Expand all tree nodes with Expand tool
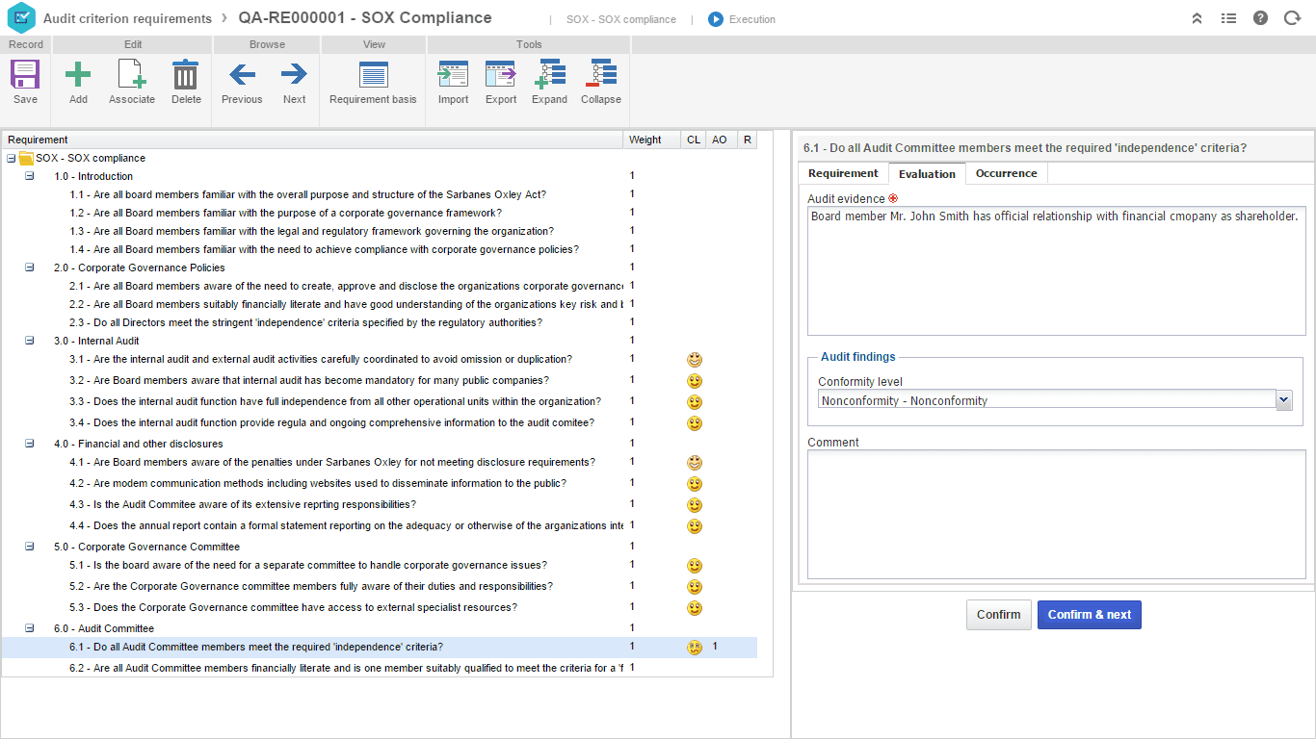 coord(549,75)
